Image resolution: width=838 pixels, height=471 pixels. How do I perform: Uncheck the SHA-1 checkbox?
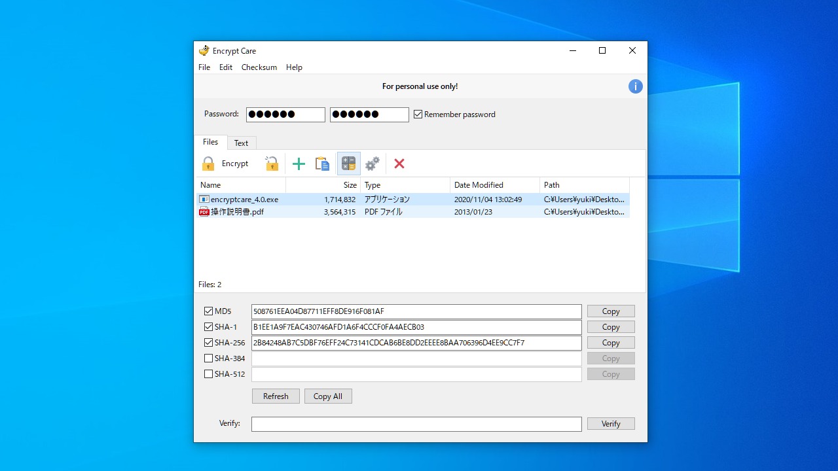[x=208, y=327]
